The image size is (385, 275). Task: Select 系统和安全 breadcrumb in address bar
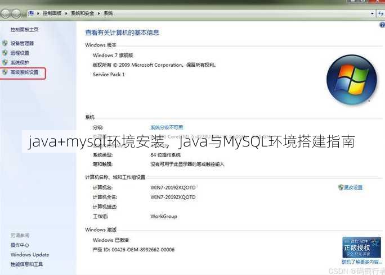pos(83,13)
